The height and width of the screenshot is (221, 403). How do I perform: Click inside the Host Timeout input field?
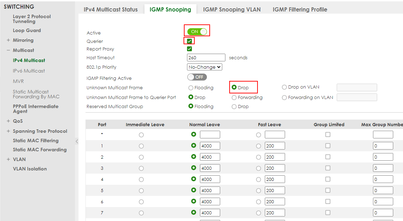pos(206,58)
